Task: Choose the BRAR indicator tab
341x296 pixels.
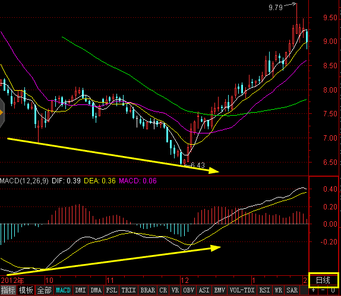Action: [148, 290]
